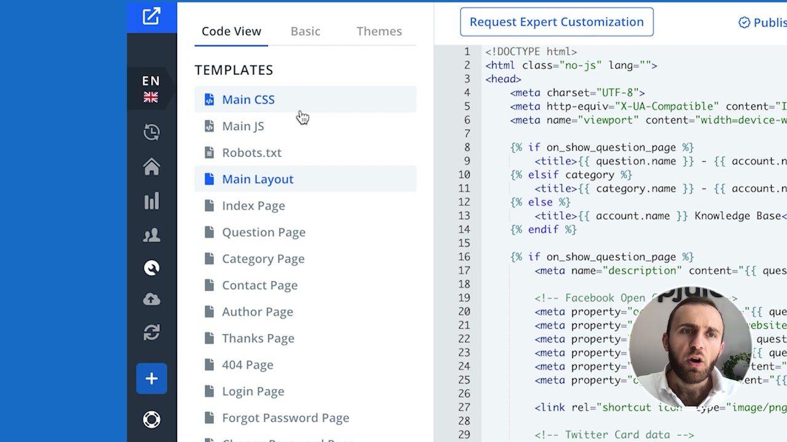
Task: Click line number 1 in editor gutter
Action: pyautogui.click(x=467, y=52)
